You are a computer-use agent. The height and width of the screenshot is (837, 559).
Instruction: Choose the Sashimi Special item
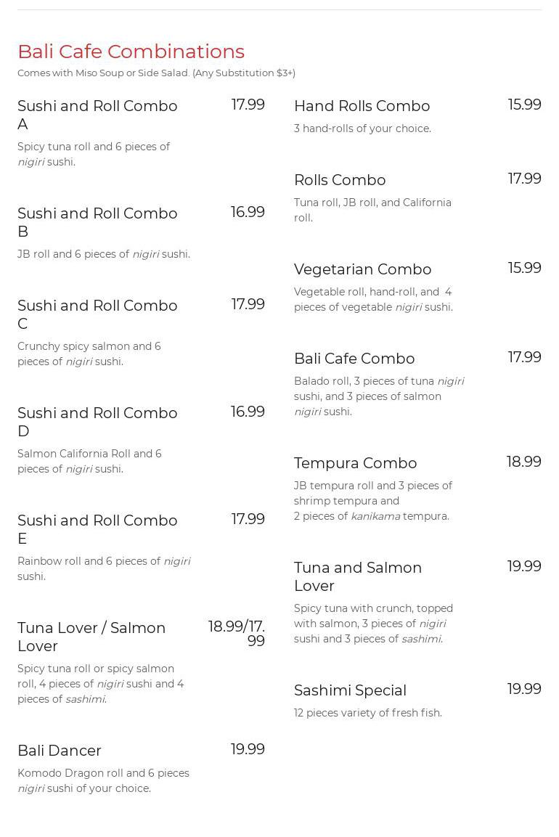[350, 690]
